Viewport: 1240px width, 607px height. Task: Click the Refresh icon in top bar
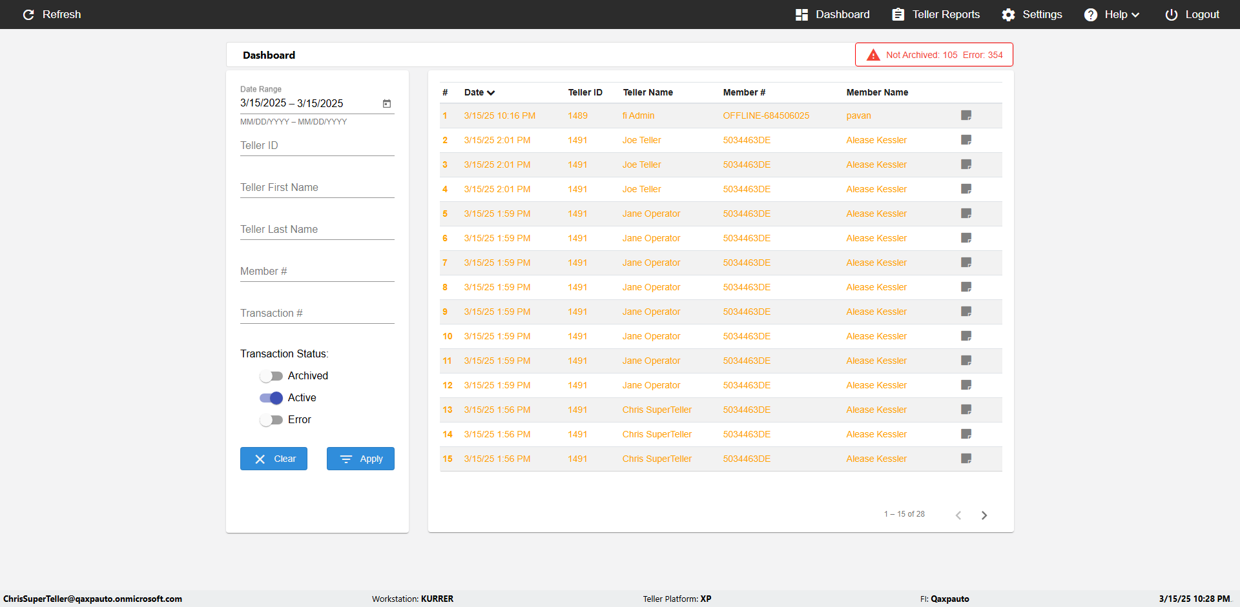pos(28,14)
